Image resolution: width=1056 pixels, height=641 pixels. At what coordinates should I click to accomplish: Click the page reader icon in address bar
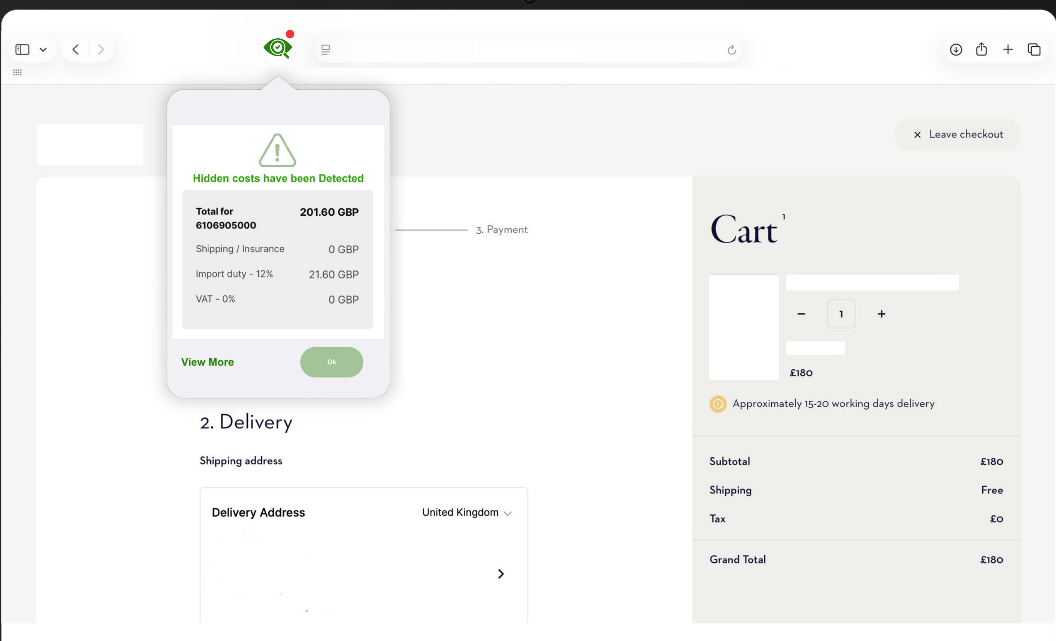[326, 50]
